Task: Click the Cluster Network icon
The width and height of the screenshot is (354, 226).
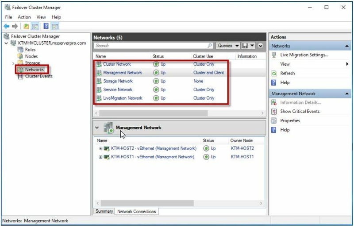Action: [99, 64]
